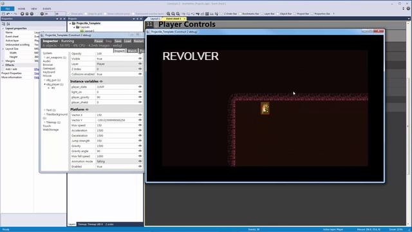Open the Layout 1 editor tab

tap(154, 19)
